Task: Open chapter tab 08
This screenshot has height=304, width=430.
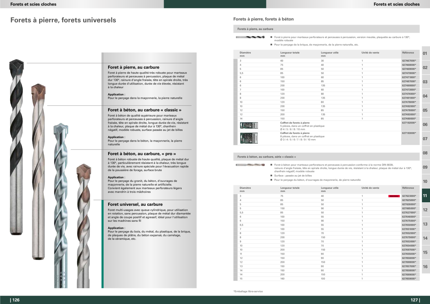Action: (425, 153)
